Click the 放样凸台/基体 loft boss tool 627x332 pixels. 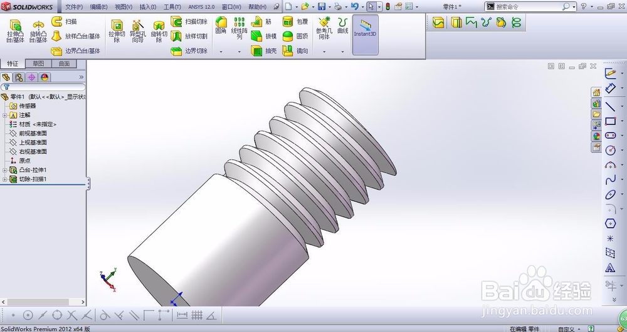[76, 36]
